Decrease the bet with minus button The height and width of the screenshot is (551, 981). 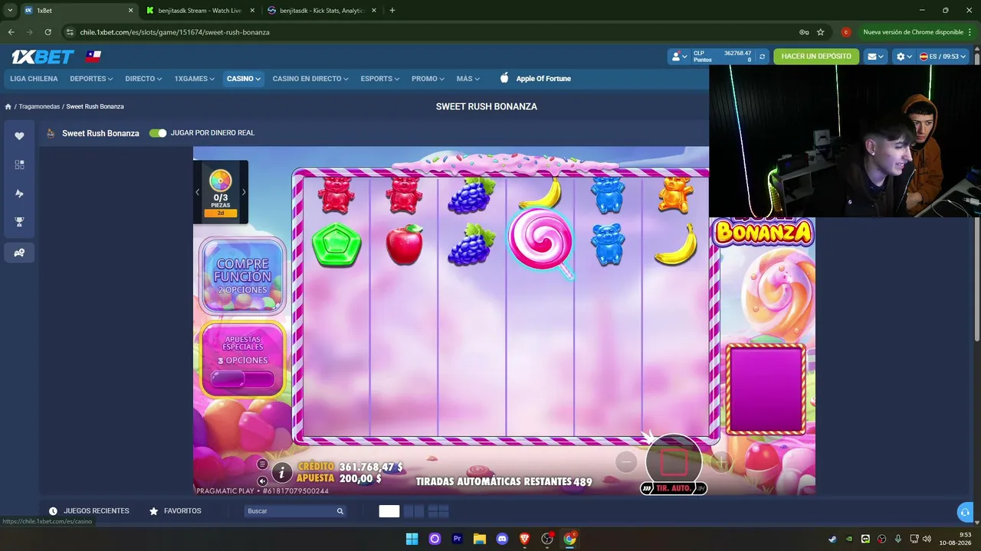pyautogui.click(x=626, y=461)
